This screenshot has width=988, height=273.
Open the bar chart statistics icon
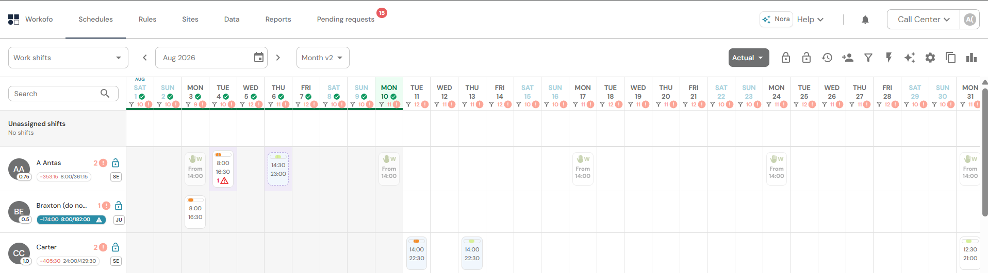tap(971, 58)
